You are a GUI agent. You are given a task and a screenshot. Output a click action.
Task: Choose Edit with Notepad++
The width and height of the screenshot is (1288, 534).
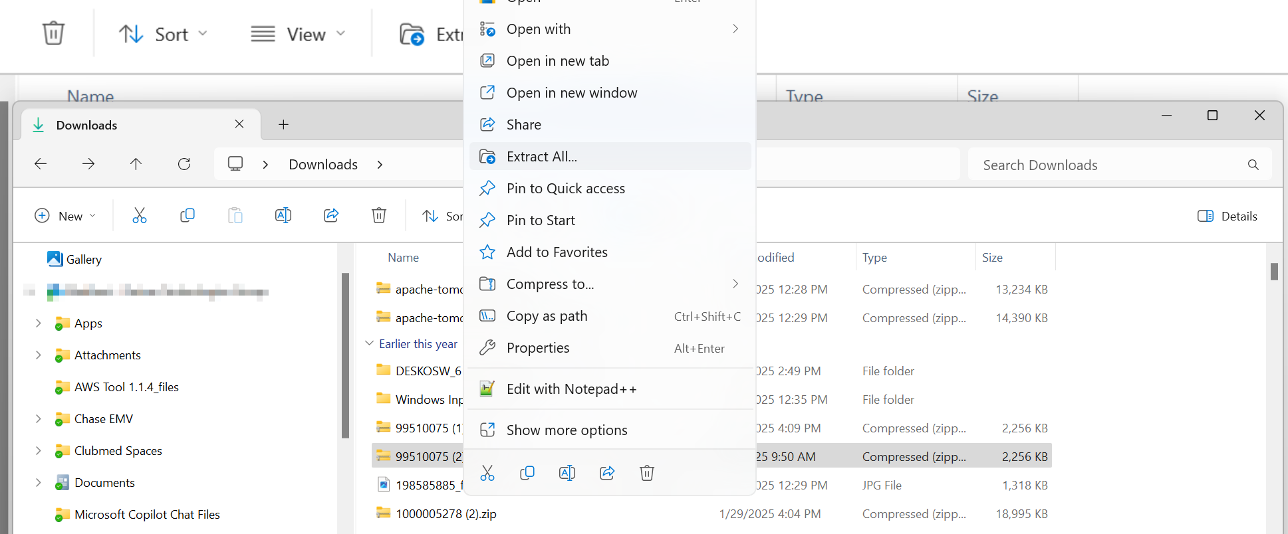[610, 389]
